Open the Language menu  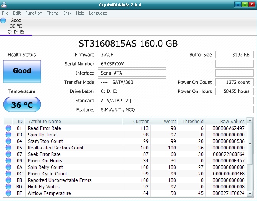(98, 13)
